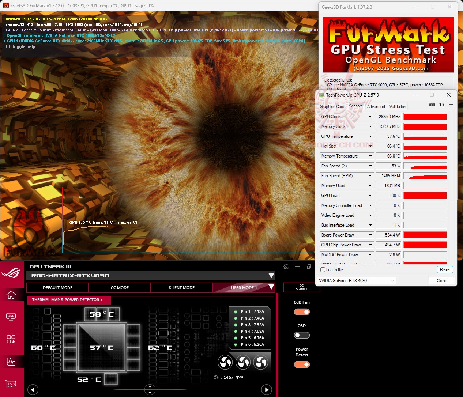Click the third fan icon in GPU Tweak
Screen dimensions: 463x397
tap(261, 362)
